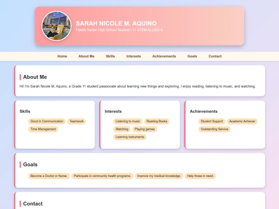This screenshot has width=279, height=209.
Task: Select the Reading Books tag
Action: pyautogui.click(x=157, y=121)
